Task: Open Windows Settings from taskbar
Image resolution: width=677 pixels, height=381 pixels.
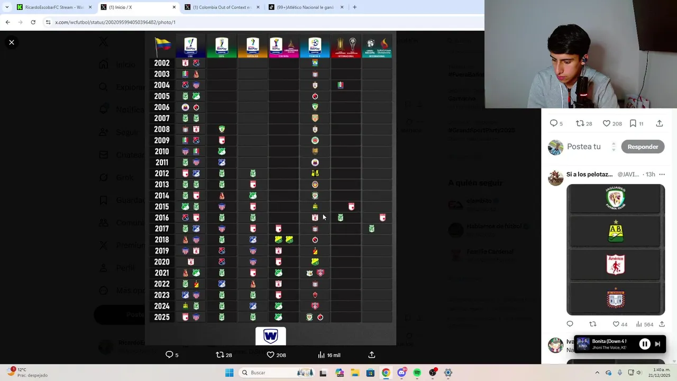Action: [448, 373]
